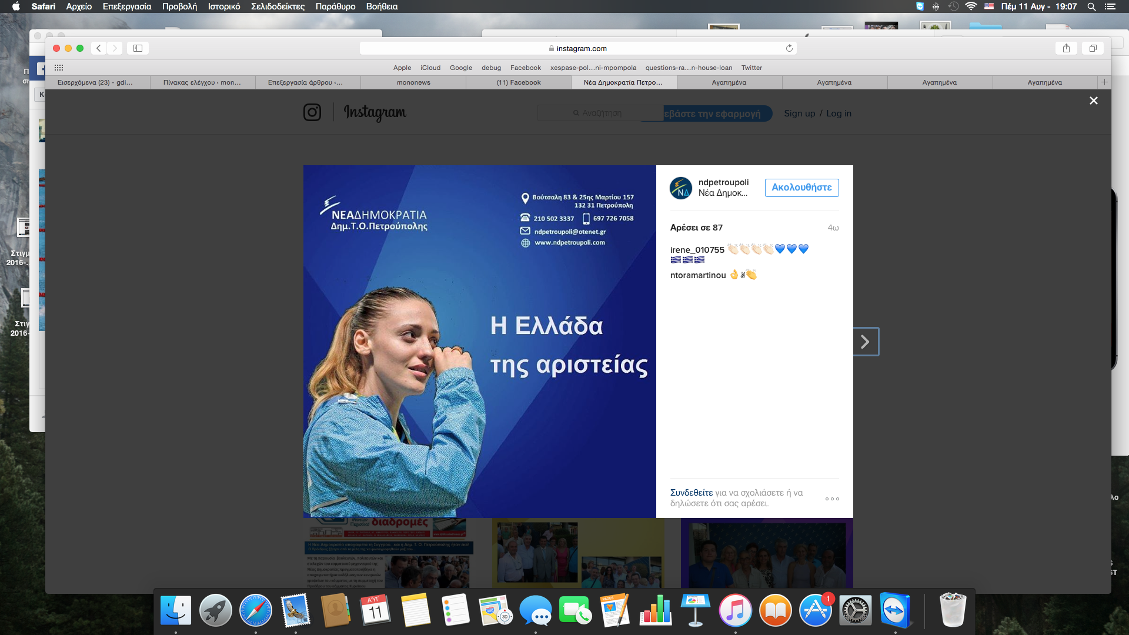Open iTunes from the Dock
Image resolution: width=1129 pixels, height=635 pixels.
[x=735, y=610]
